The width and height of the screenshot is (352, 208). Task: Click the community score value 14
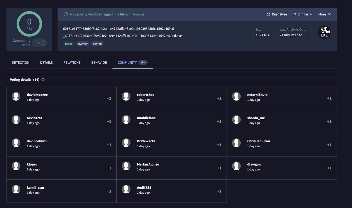[38, 43]
